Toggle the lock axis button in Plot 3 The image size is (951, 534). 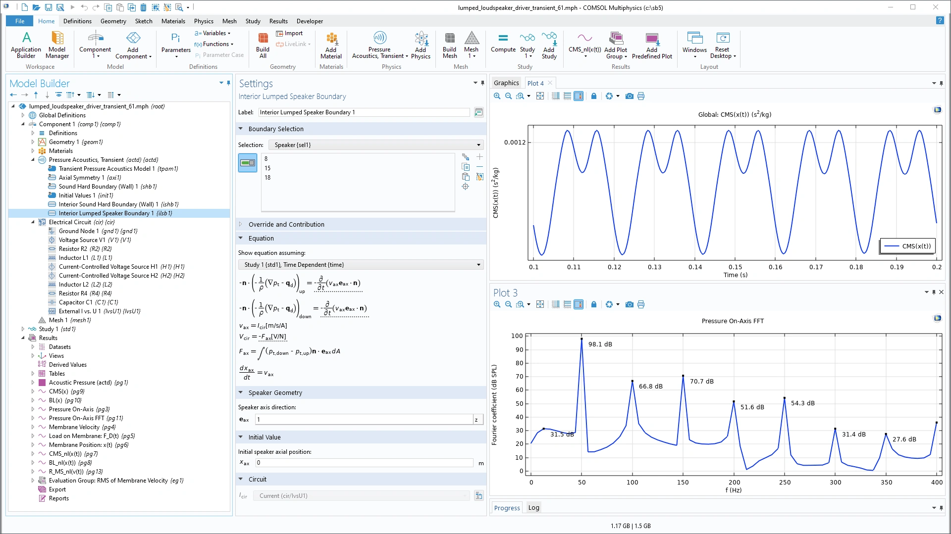(593, 304)
